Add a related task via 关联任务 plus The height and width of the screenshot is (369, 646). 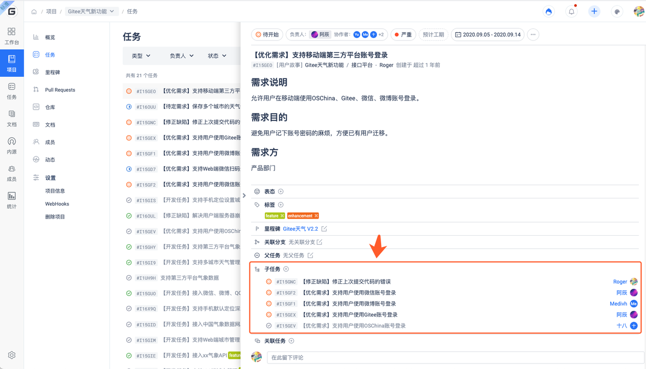292,341
